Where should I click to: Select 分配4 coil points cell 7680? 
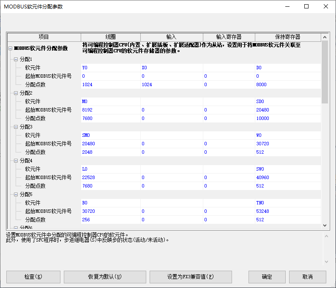(111, 186)
